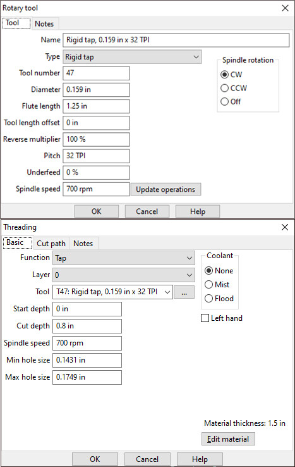Open the Tool dropdown showing T47
This screenshot has width=295, height=467.
click(112, 292)
